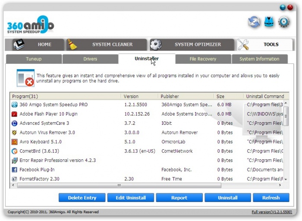The image size is (302, 221).
Task: Select the FormatFactory 2.30 entry
Action: [x=147, y=179]
